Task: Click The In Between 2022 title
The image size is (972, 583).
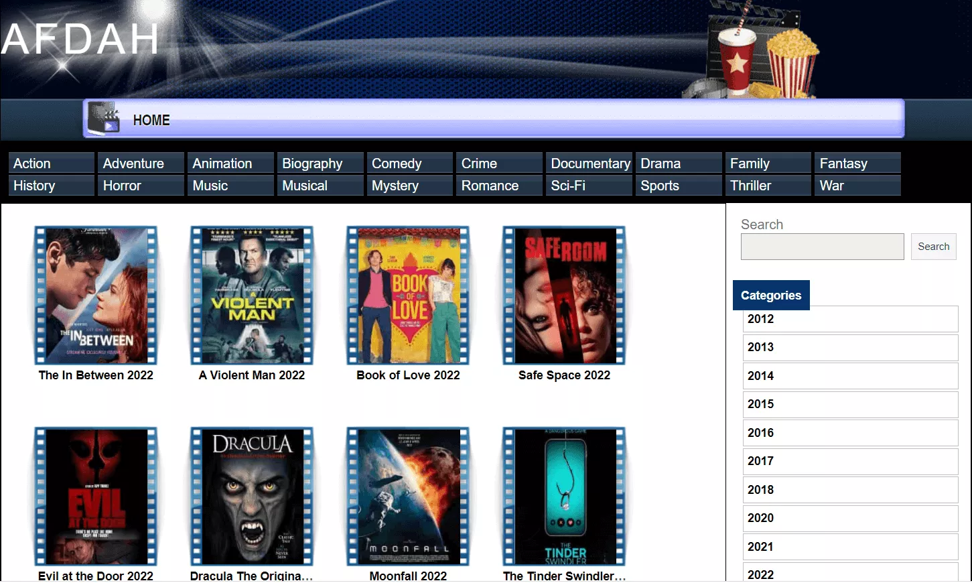Action: [96, 375]
